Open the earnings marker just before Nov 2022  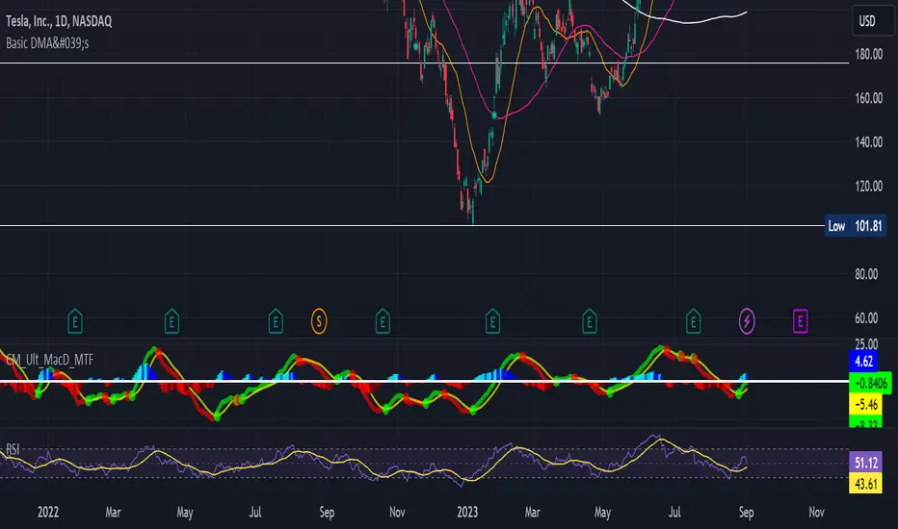[x=383, y=321]
